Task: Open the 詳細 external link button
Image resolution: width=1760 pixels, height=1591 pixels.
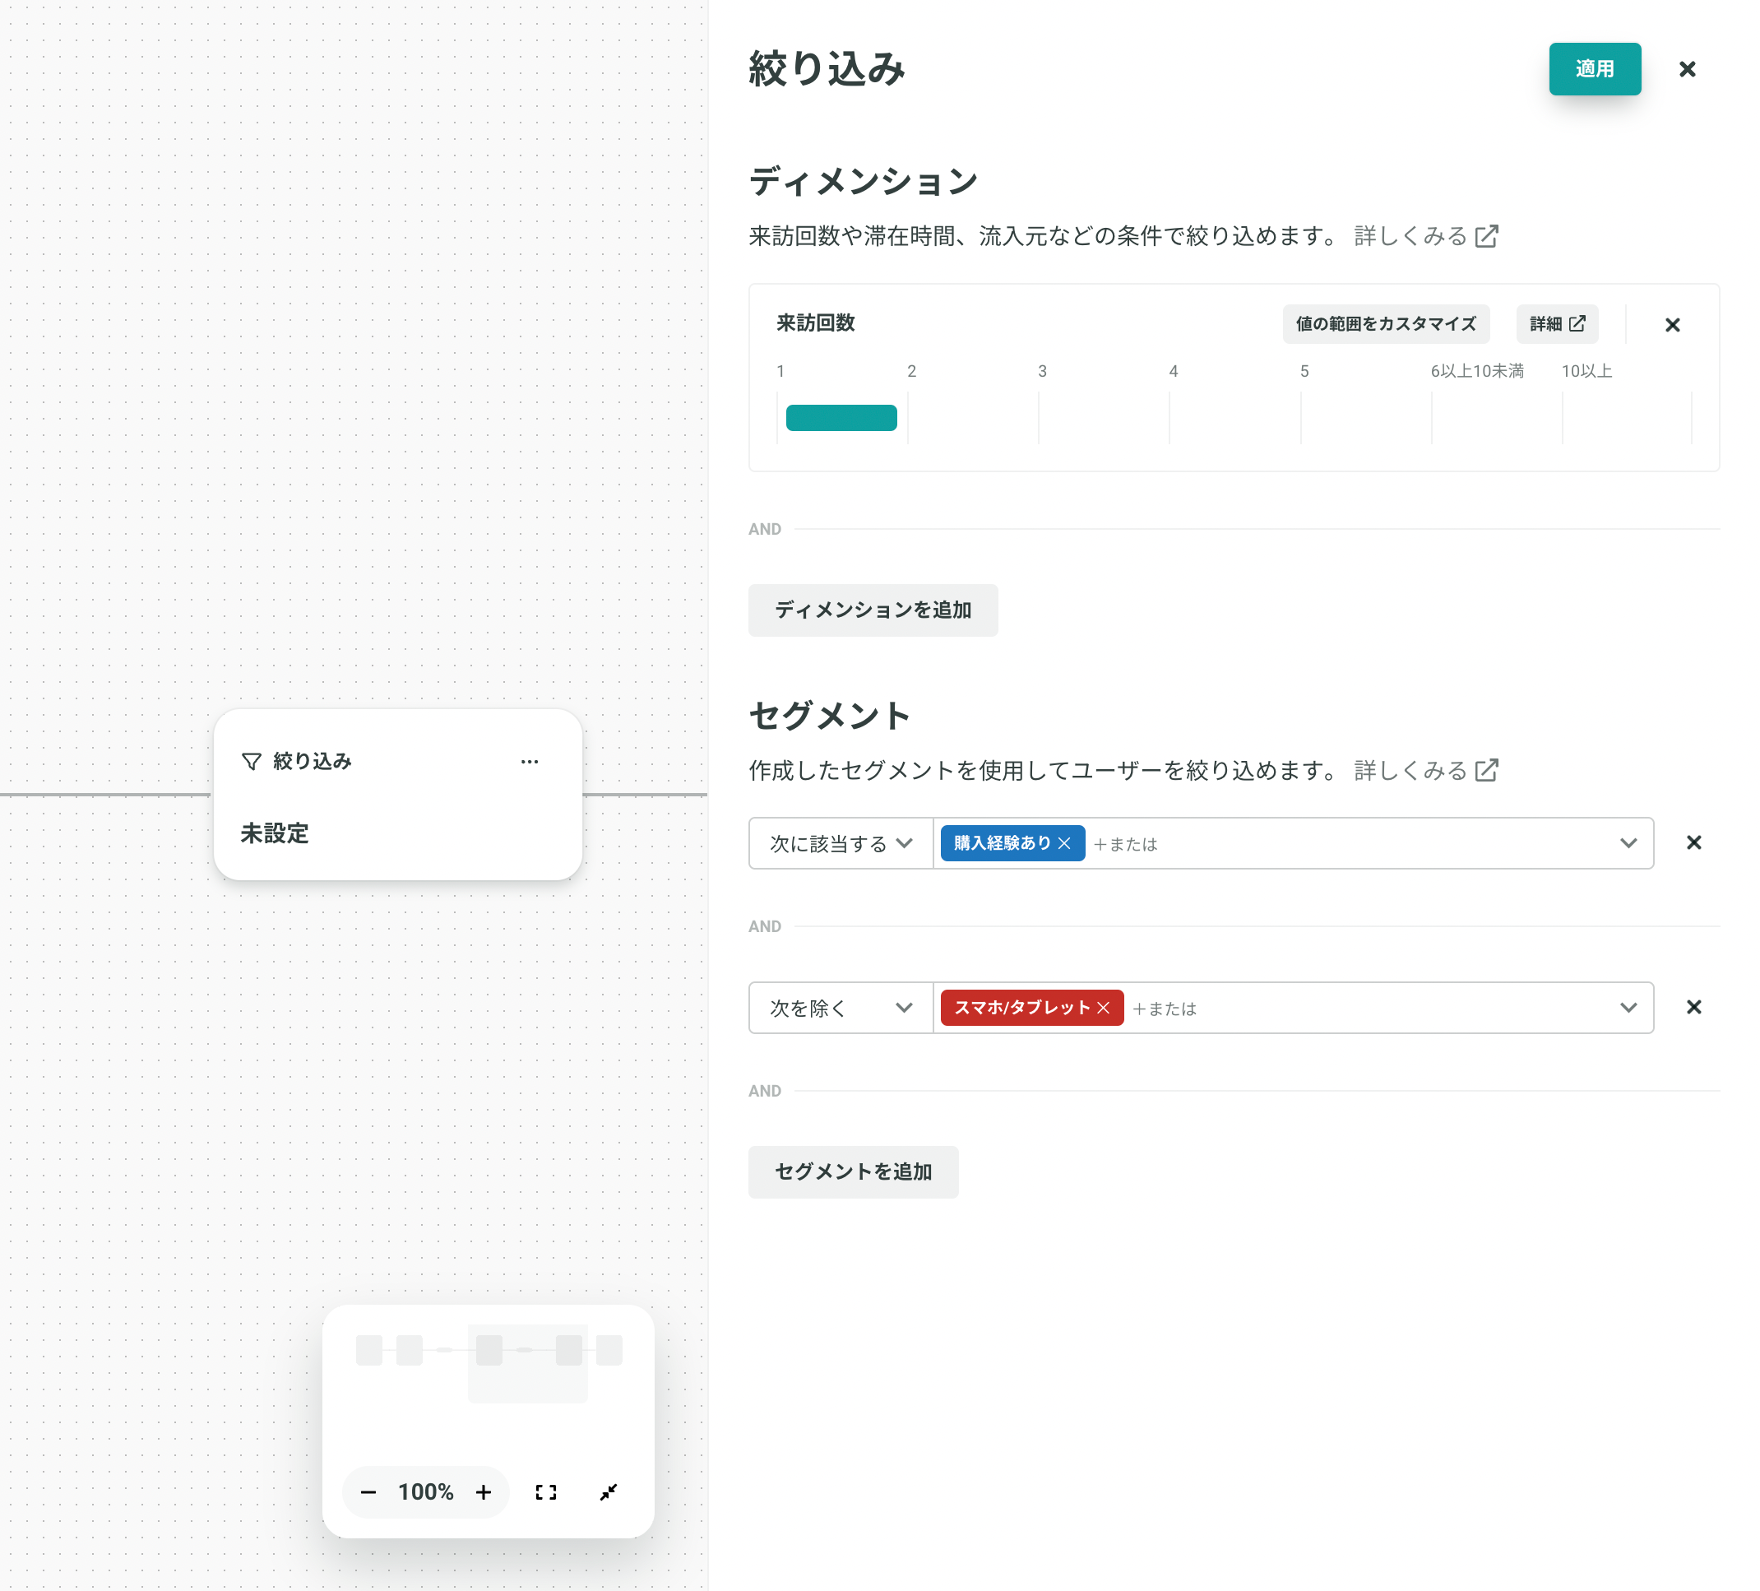Action: 1557,324
